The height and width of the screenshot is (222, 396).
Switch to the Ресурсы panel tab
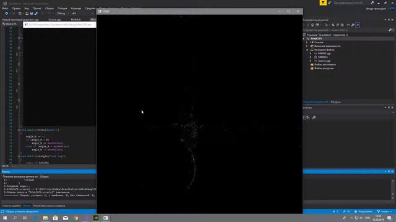(335, 102)
